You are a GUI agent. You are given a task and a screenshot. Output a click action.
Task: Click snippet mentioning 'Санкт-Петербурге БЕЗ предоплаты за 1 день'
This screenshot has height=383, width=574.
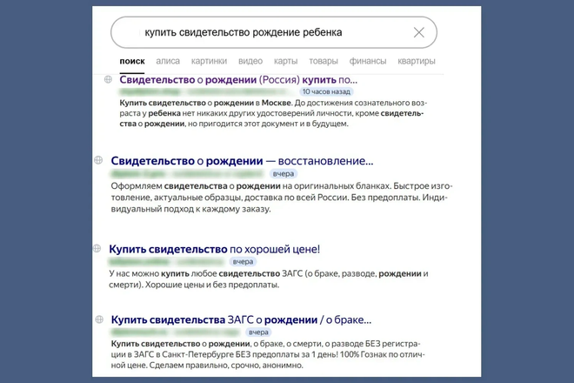pyautogui.click(x=250, y=354)
